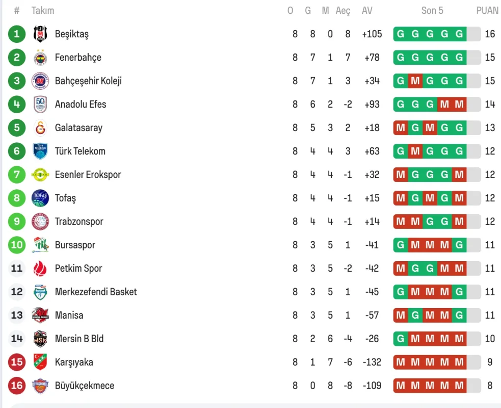Image resolution: width=501 pixels, height=408 pixels.
Task: Click the Tofaş club logo
Action: click(40, 198)
